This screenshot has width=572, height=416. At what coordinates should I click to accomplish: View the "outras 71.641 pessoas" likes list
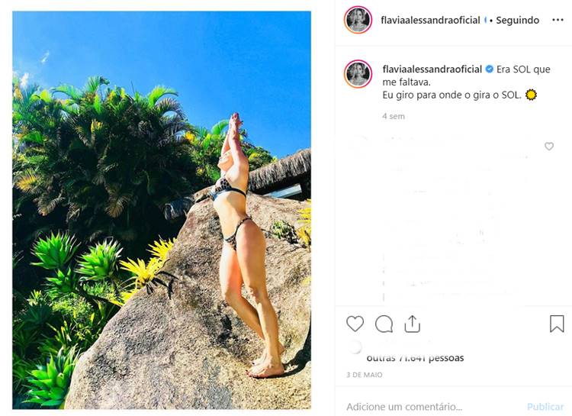pos(415,358)
